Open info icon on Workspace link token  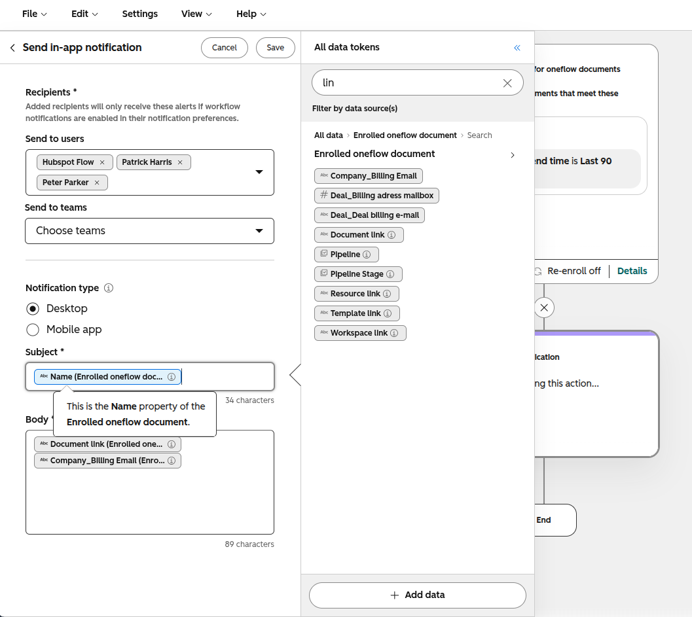(x=394, y=333)
